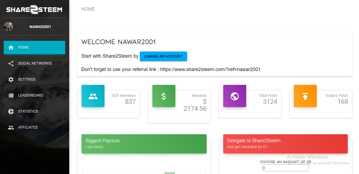The image size is (359, 174).
Task: Click the Social Networks share icon
Action: (x=11, y=64)
